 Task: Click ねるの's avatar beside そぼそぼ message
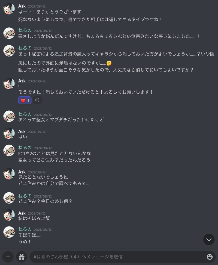pyautogui.click(x=9, y=232)
